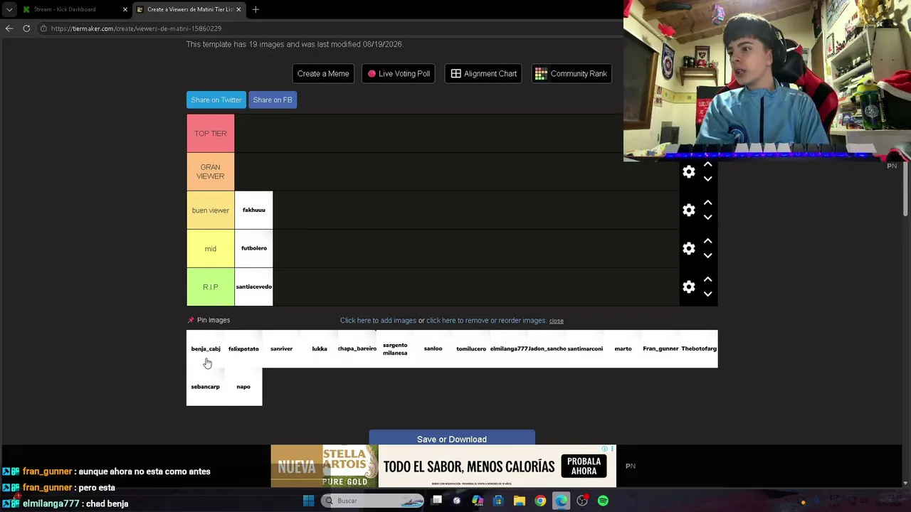Start a Live Voting Poll

click(399, 74)
